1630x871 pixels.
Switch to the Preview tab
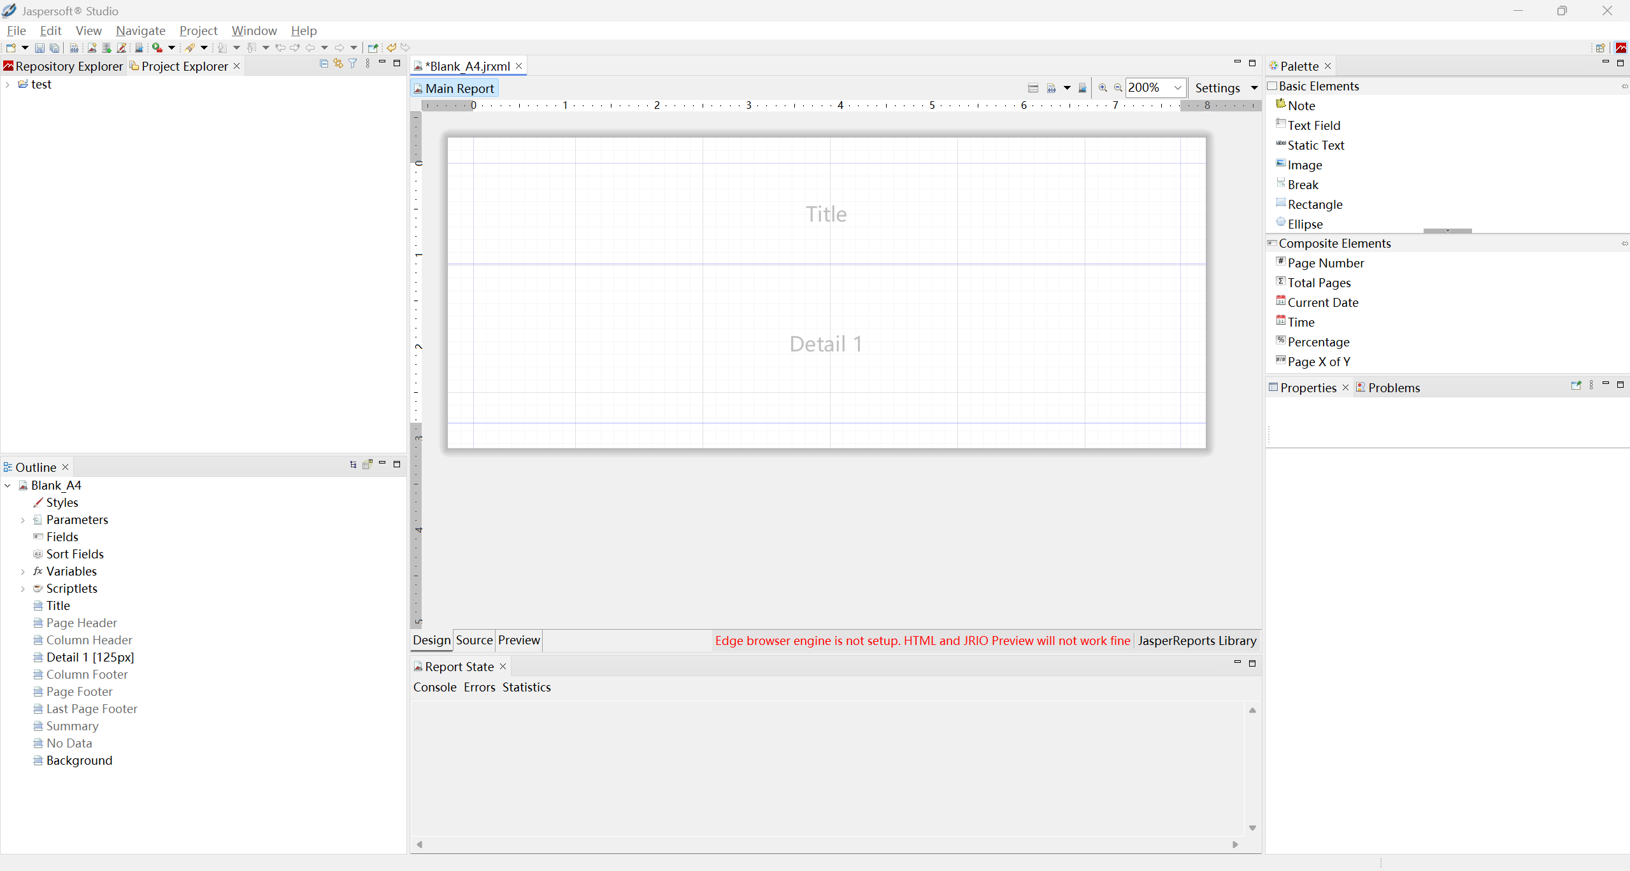point(518,640)
